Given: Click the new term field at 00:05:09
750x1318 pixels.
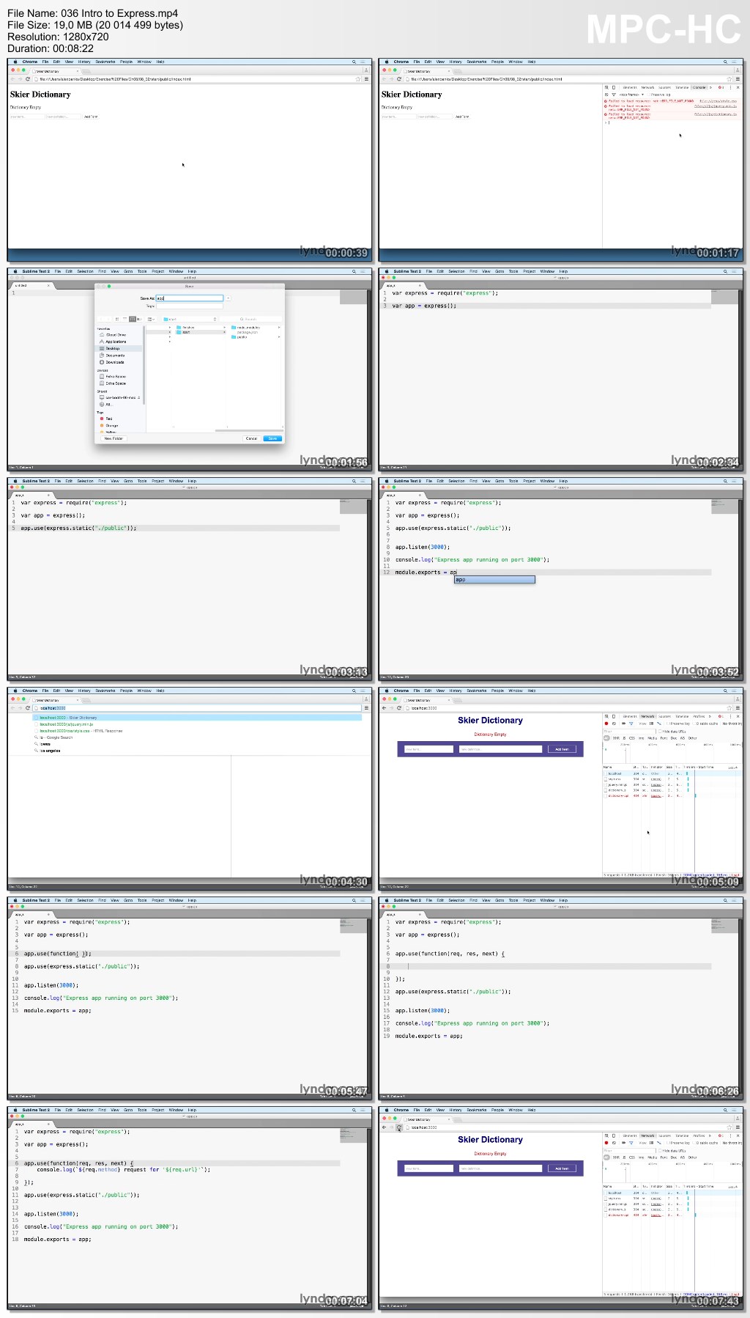Looking at the screenshot, I should click(x=429, y=749).
